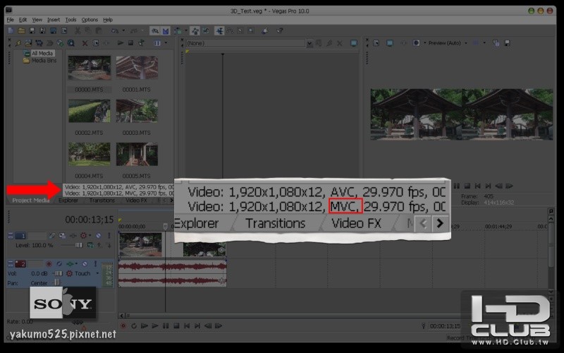The width and height of the screenshot is (564, 353).
Task: Click the Capture Video icon
Action: coord(39,43)
